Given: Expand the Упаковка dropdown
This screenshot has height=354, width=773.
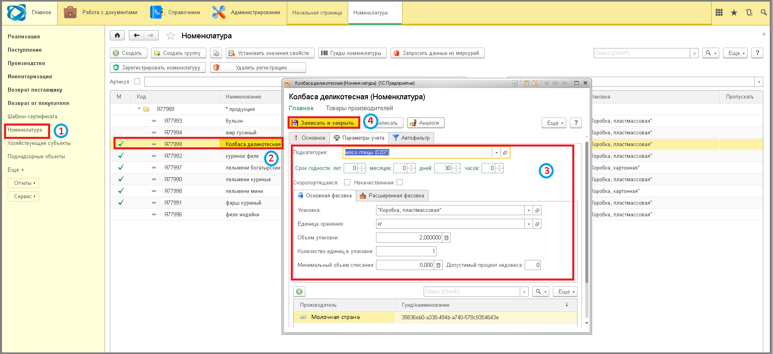Looking at the screenshot, I should tap(529, 210).
